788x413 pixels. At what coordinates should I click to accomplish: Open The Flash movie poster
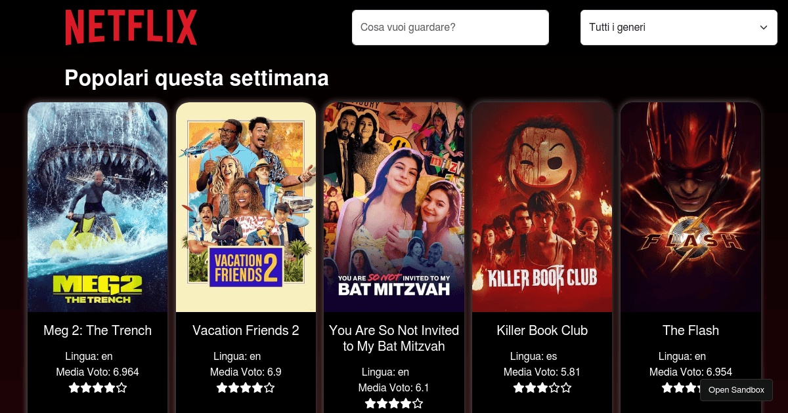click(x=691, y=207)
